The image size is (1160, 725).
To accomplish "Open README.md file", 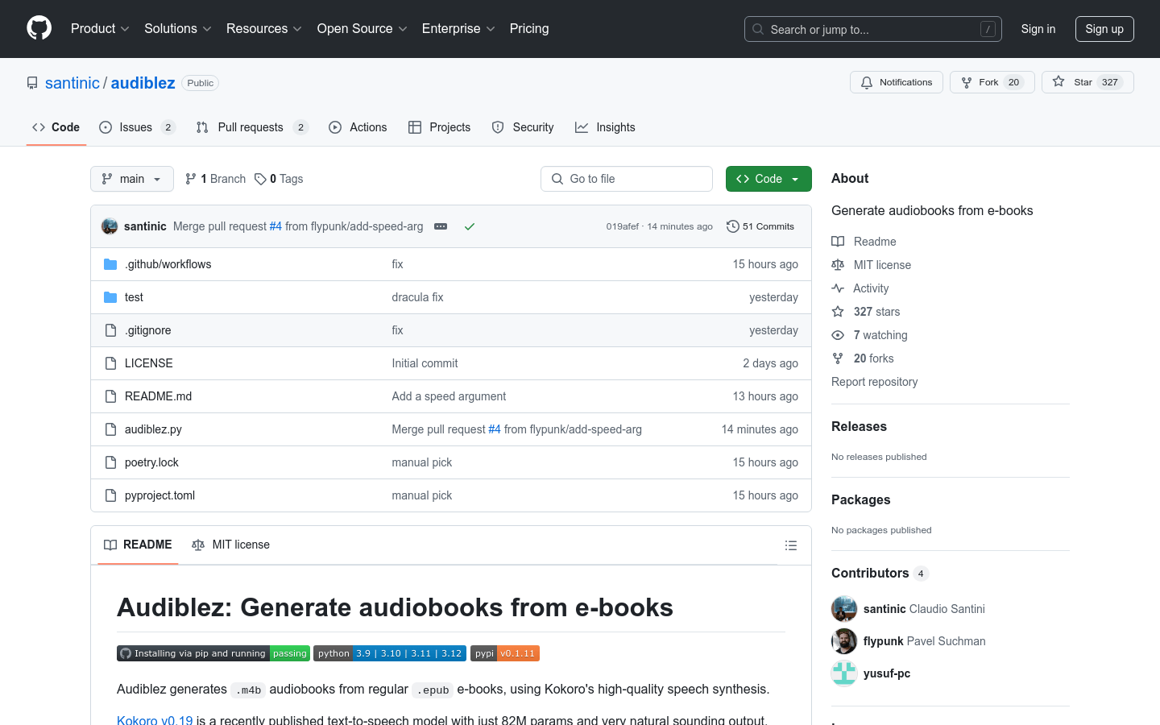I will pyautogui.click(x=158, y=396).
